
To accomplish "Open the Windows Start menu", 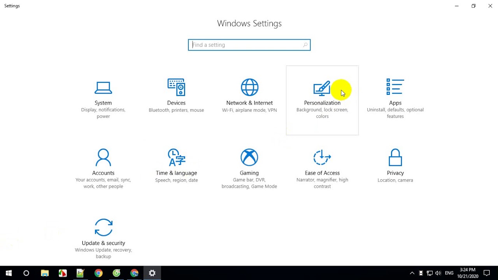I will click(x=9, y=273).
